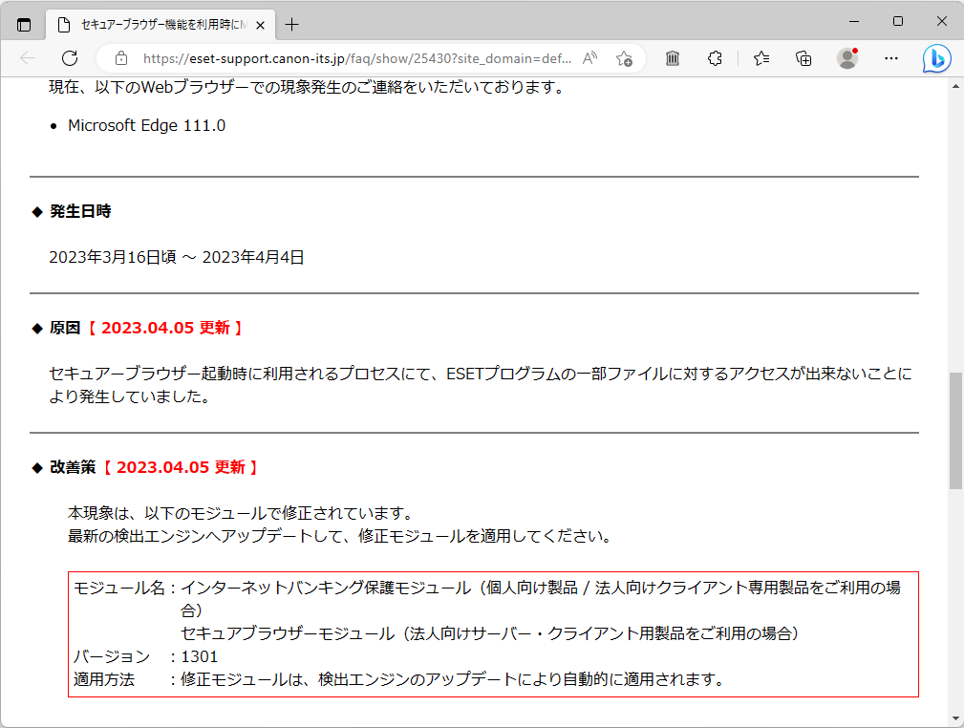Click the 適用方法 line in red box

coord(399,679)
